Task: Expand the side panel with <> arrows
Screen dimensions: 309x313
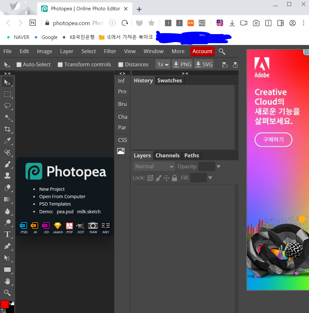Action: tap(122, 73)
